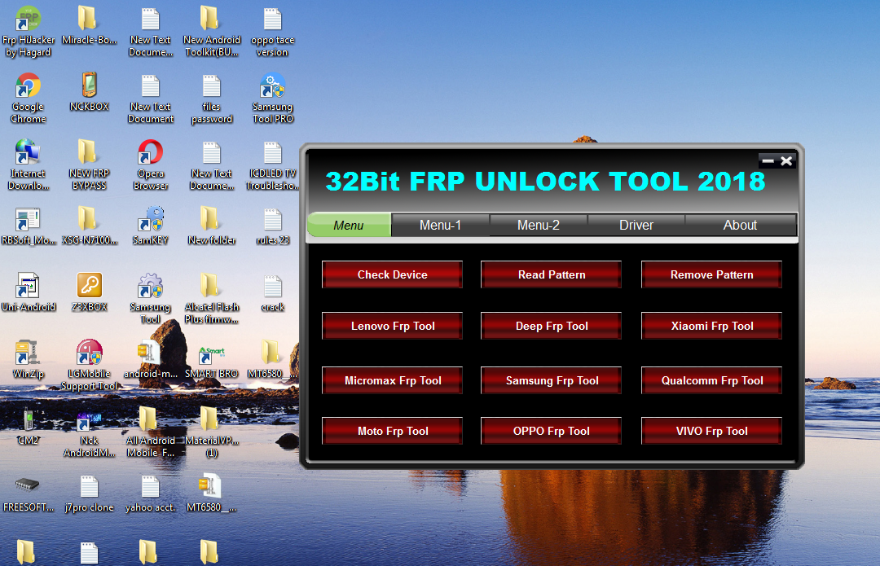Launch OPPO Frp Tool
The image size is (880, 566).
tap(551, 431)
